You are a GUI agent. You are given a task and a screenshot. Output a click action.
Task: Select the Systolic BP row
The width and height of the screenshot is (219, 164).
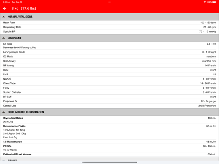click(109, 32)
